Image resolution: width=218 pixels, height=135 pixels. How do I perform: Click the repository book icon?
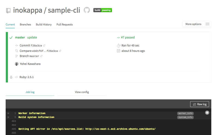point(8,11)
